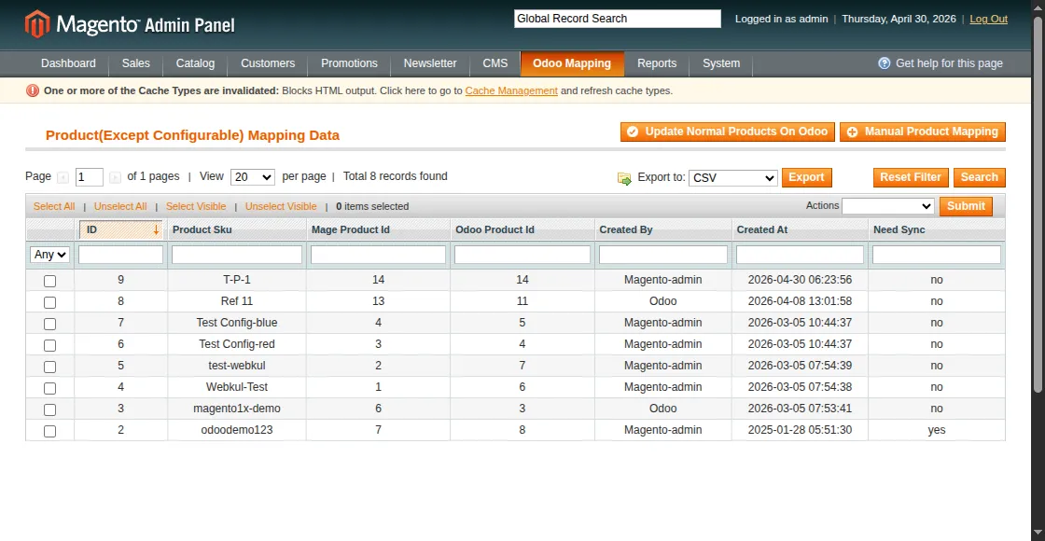Focus the Global Record Search field
This screenshot has width=1045, height=541.
[617, 19]
